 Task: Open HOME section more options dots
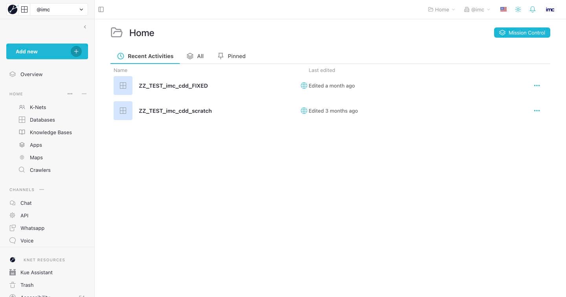pos(70,94)
